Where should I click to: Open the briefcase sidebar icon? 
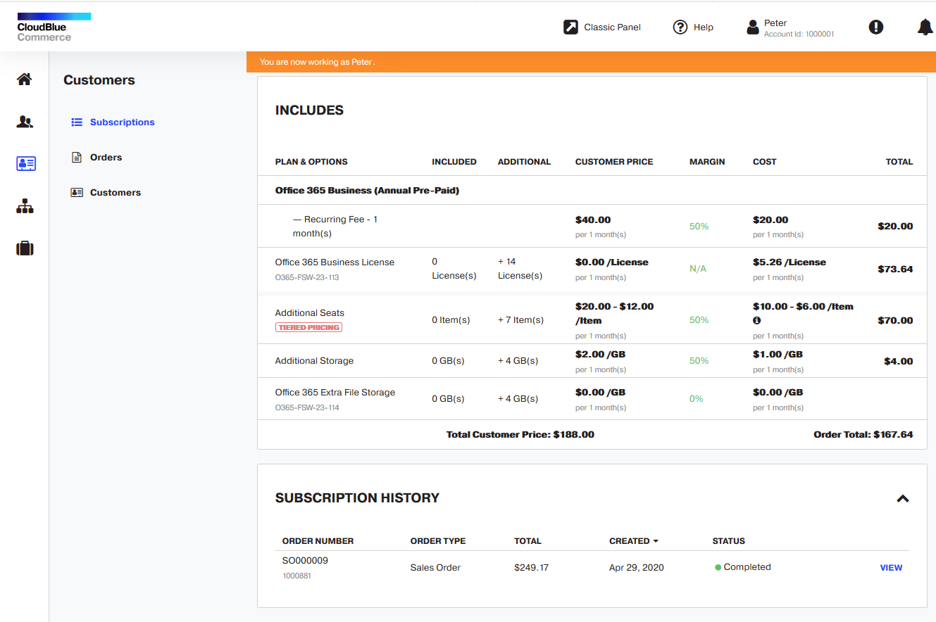(x=25, y=248)
